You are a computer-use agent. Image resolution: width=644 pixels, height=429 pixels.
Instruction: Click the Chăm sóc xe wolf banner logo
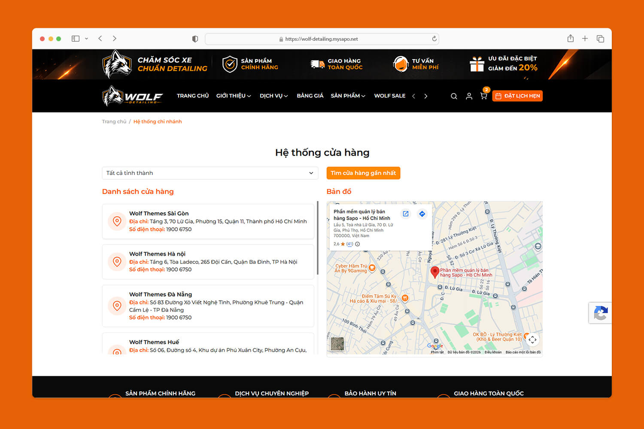pos(117,64)
